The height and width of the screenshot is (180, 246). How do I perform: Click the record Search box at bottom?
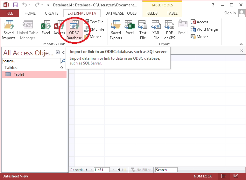[x=166, y=170]
